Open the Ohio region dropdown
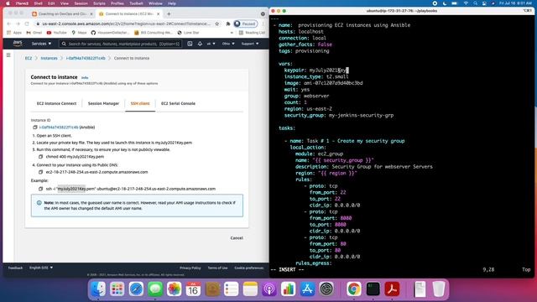Image resolution: width=537 pixels, height=302 pixels. click(228, 44)
